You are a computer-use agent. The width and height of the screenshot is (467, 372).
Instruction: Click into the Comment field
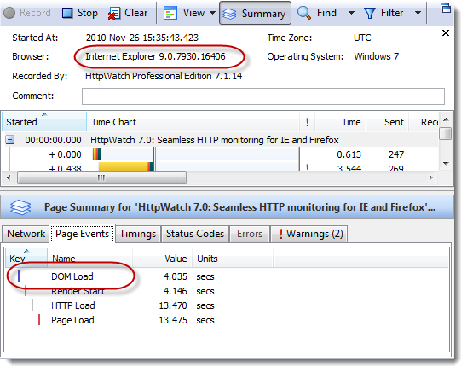point(263,96)
